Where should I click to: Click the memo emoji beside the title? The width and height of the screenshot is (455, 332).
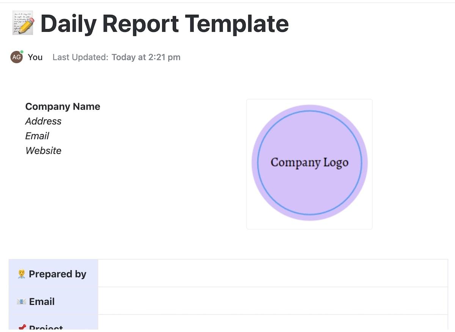click(23, 23)
